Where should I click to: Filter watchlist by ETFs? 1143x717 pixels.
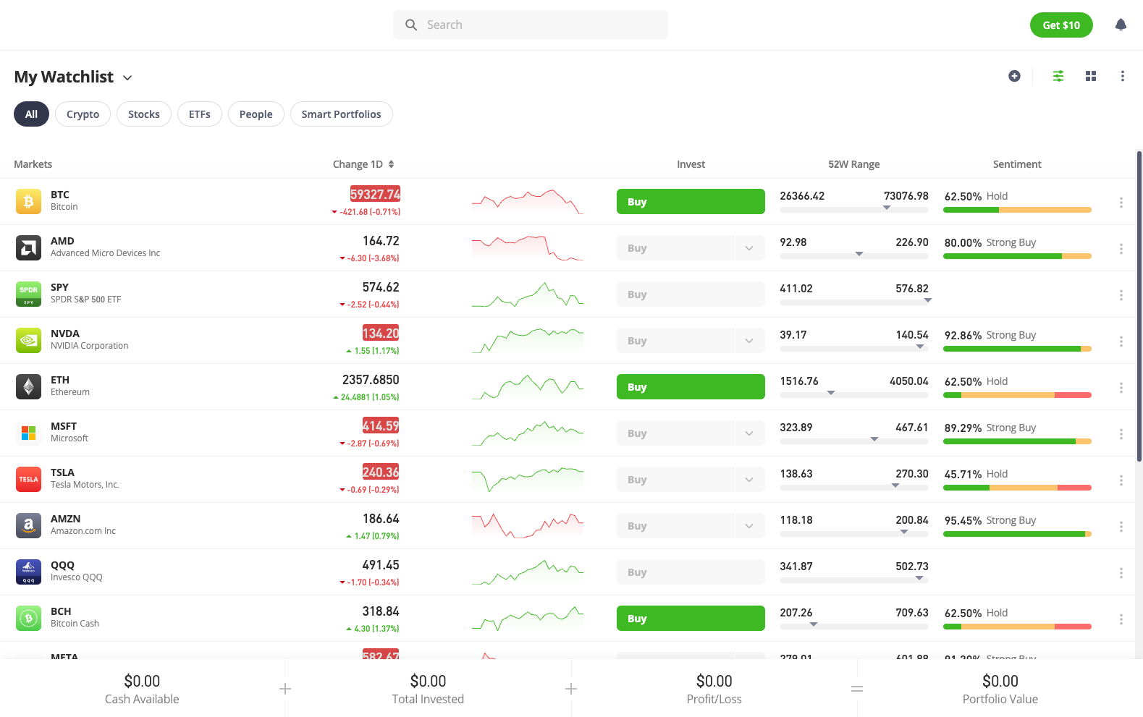(x=200, y=114)
